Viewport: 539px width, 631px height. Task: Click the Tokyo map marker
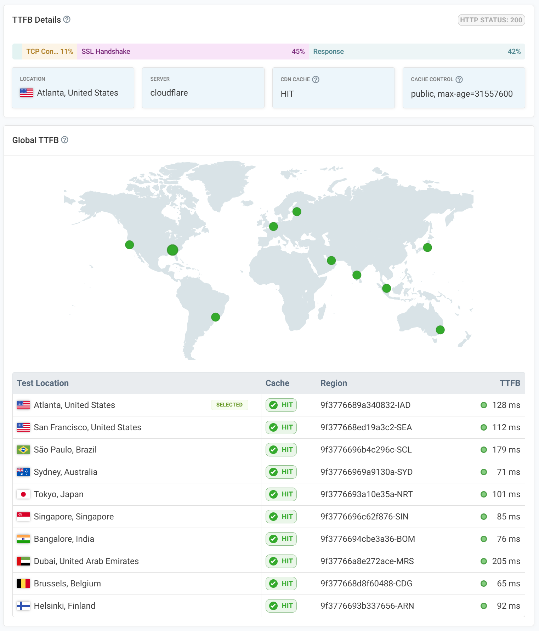tap(427, 248)
